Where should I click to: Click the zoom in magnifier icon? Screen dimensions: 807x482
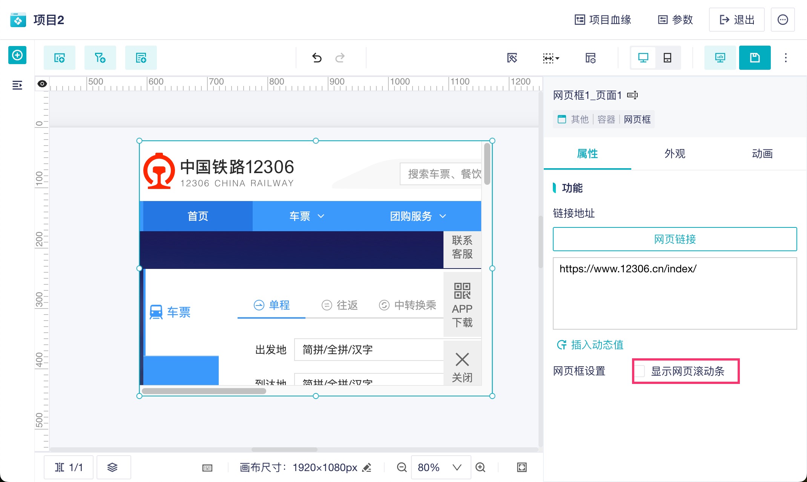(480, 467)
